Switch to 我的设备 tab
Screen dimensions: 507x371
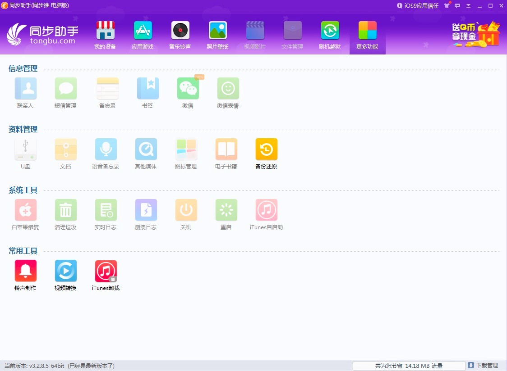[x=105, y=35]
